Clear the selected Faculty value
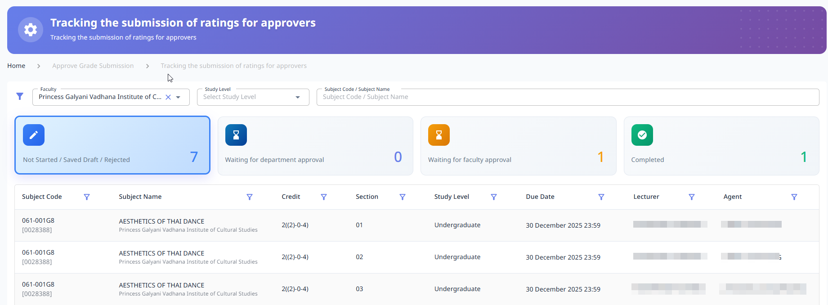828x305 pixels. [x=168, y=97]
